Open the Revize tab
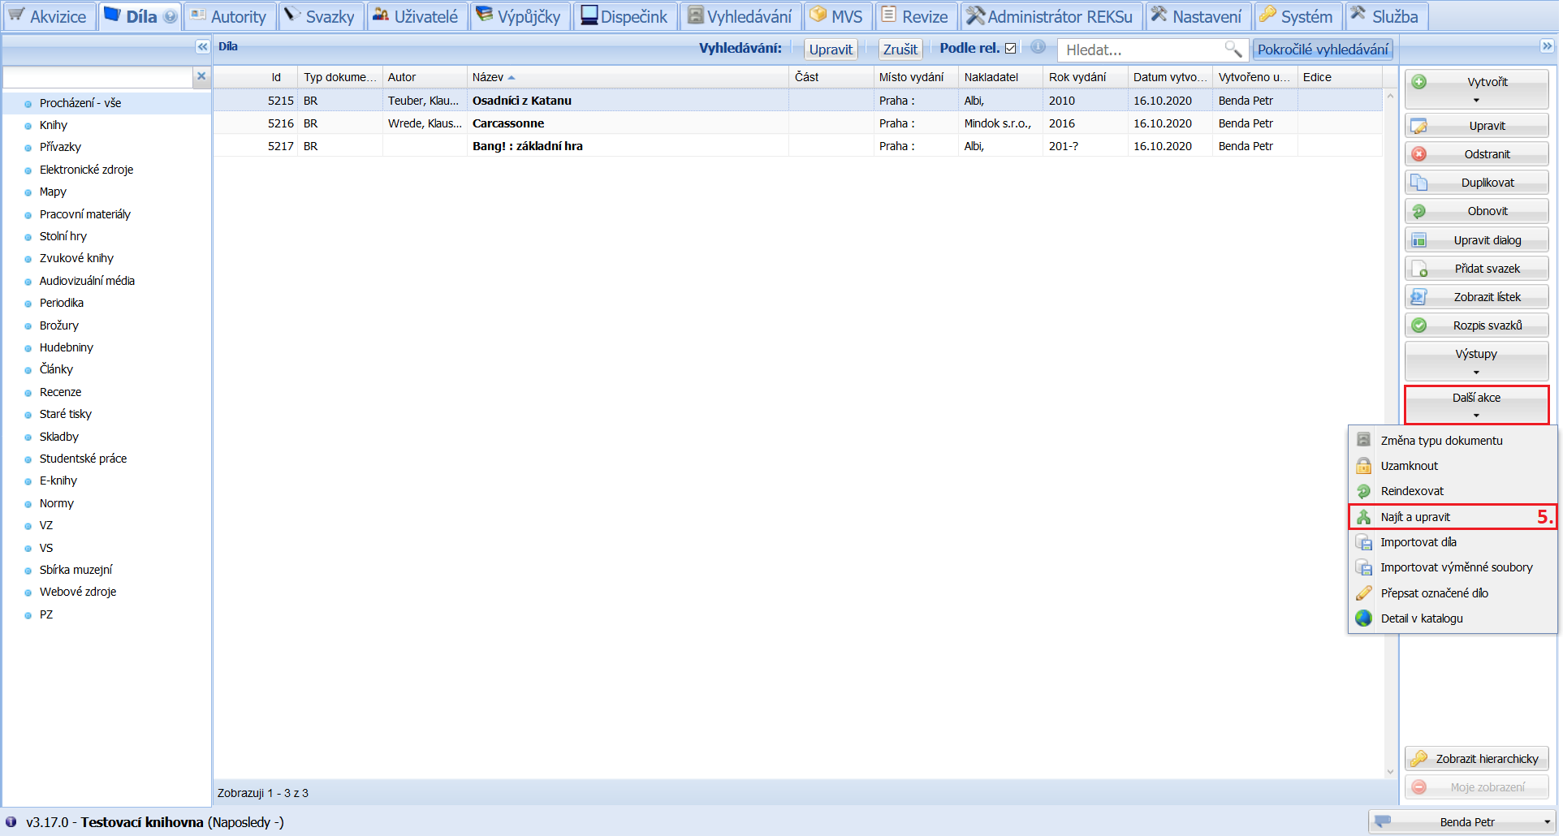The width and height of the screenshot is (1563, 836). [x=916, y=16]
